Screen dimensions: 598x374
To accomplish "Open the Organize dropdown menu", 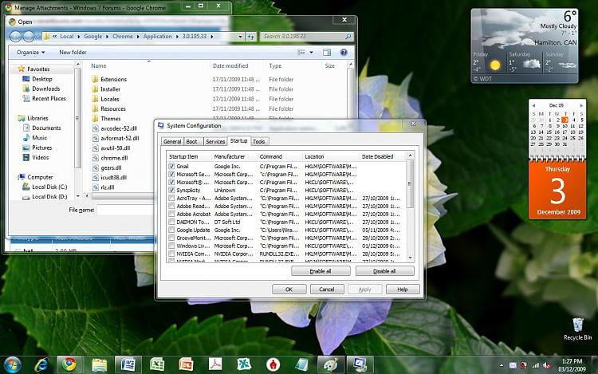I will pos(30,52).
